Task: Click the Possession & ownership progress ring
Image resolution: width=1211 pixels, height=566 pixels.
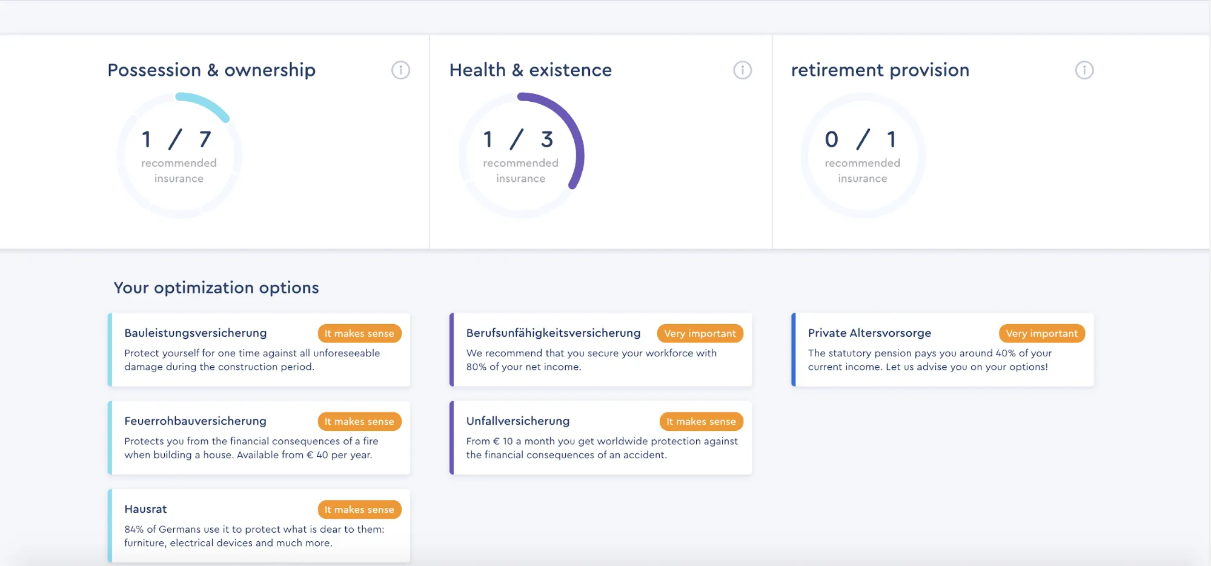Action: 179,155
